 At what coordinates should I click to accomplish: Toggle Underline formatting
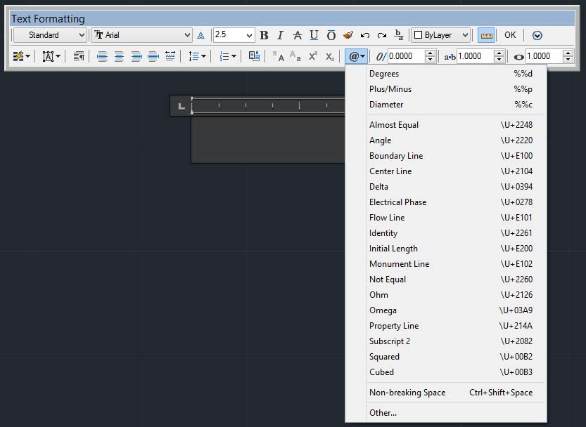[314, 35]
